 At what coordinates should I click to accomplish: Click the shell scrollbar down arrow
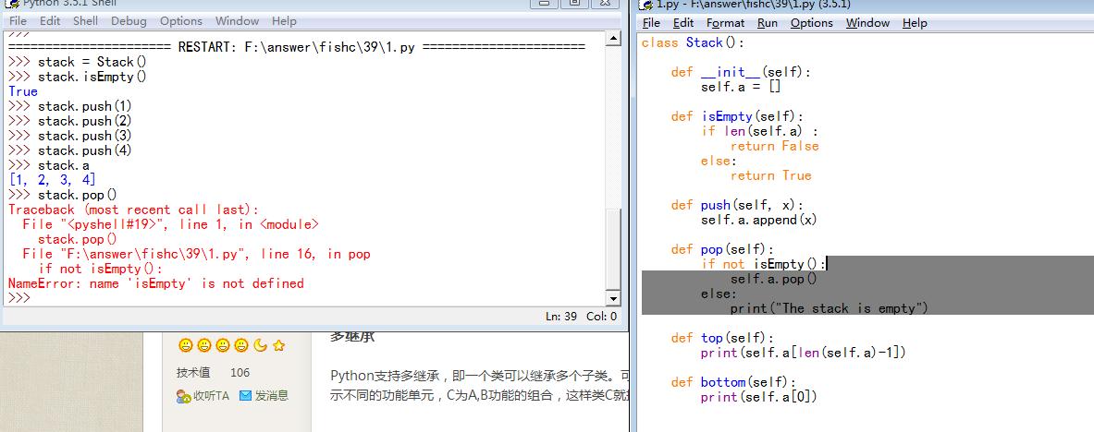pyautogui.click(x=613, y=298)
